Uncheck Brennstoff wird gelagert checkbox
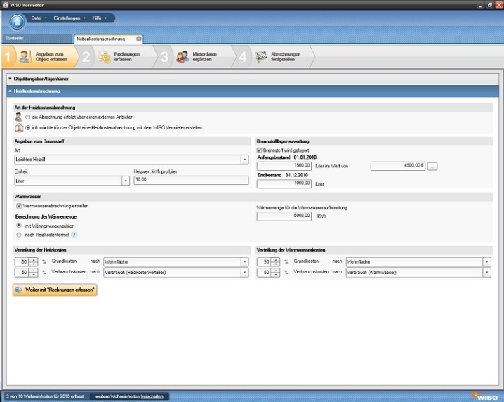This screenshot has height=402, width=504. tap(260, 150)
